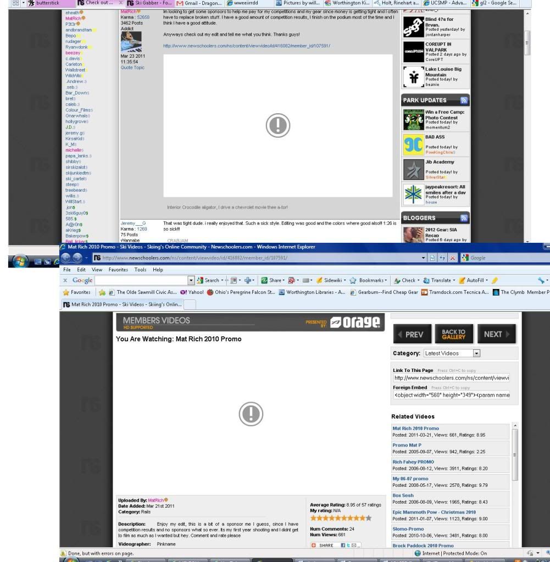Open the Category Latest Videos dropdown

[x=476, y=353]
